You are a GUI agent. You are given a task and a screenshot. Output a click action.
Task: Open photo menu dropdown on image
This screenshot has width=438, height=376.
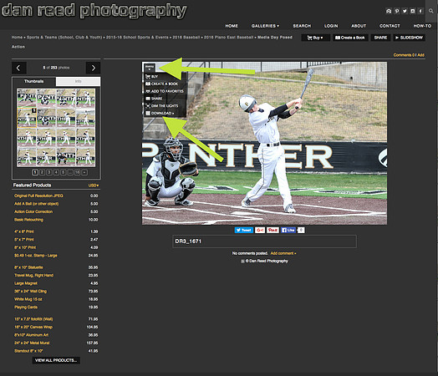[x=150, y=68]
